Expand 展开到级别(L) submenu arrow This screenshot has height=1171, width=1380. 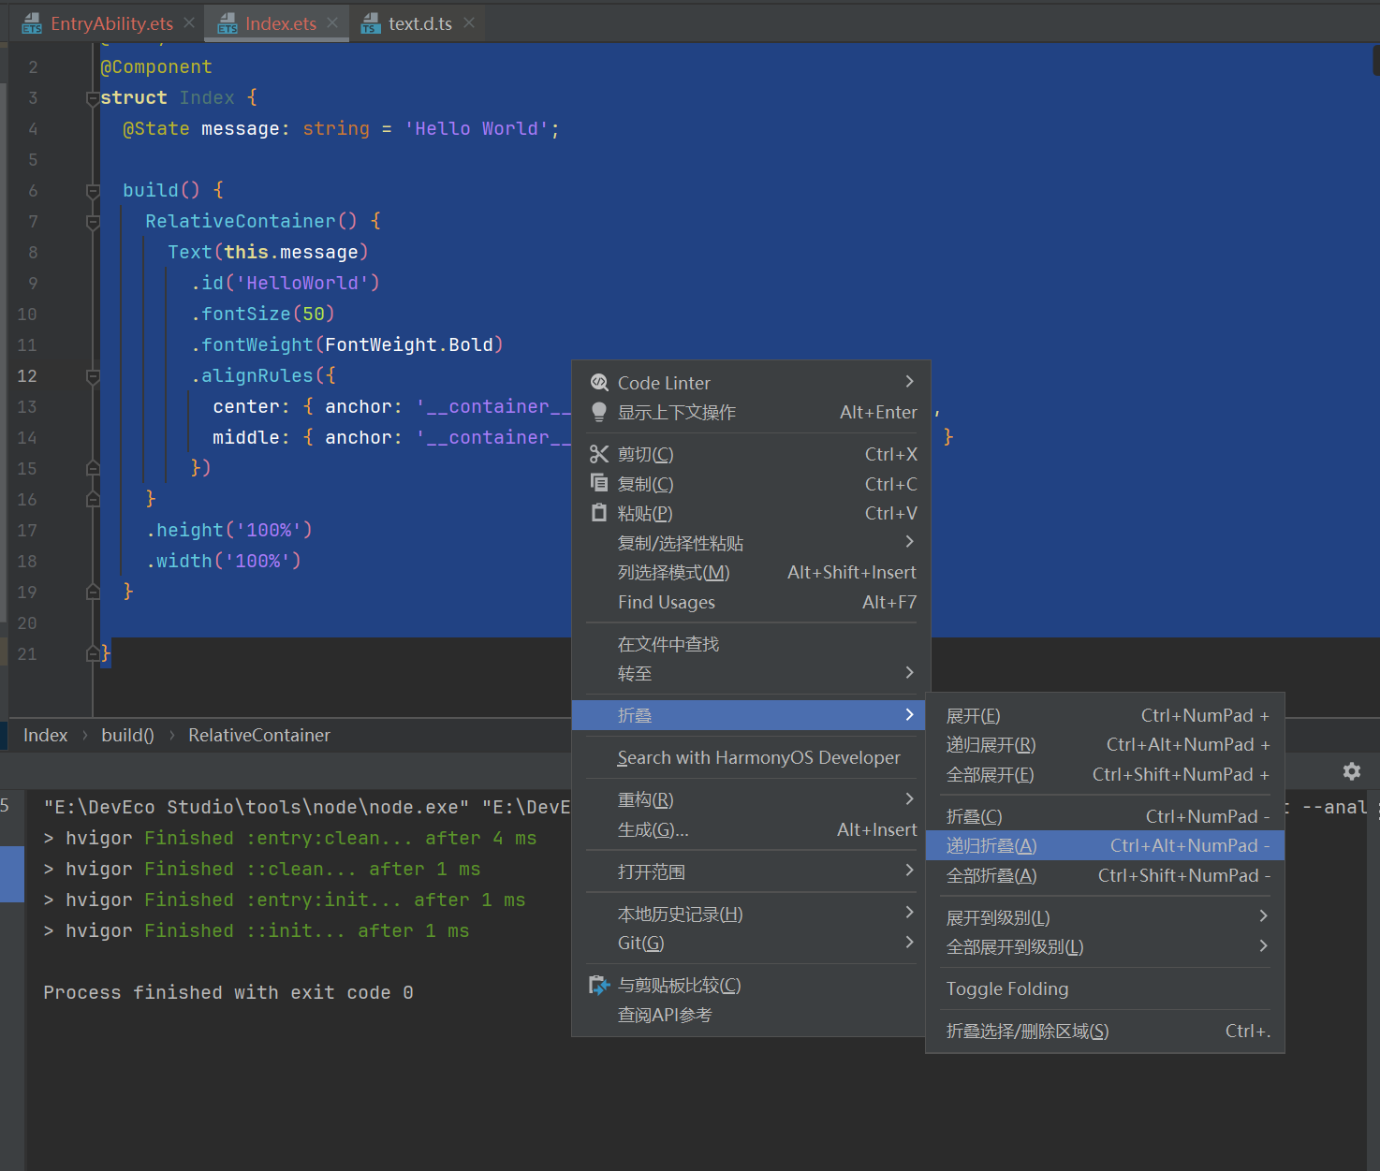coord(1263,917)
